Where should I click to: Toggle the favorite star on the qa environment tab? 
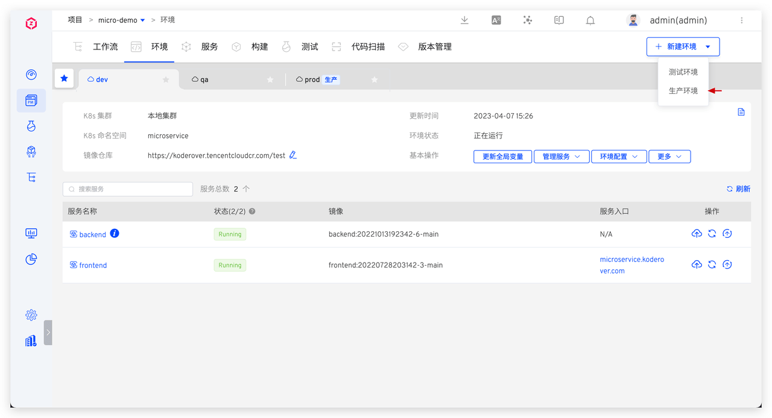270,79
